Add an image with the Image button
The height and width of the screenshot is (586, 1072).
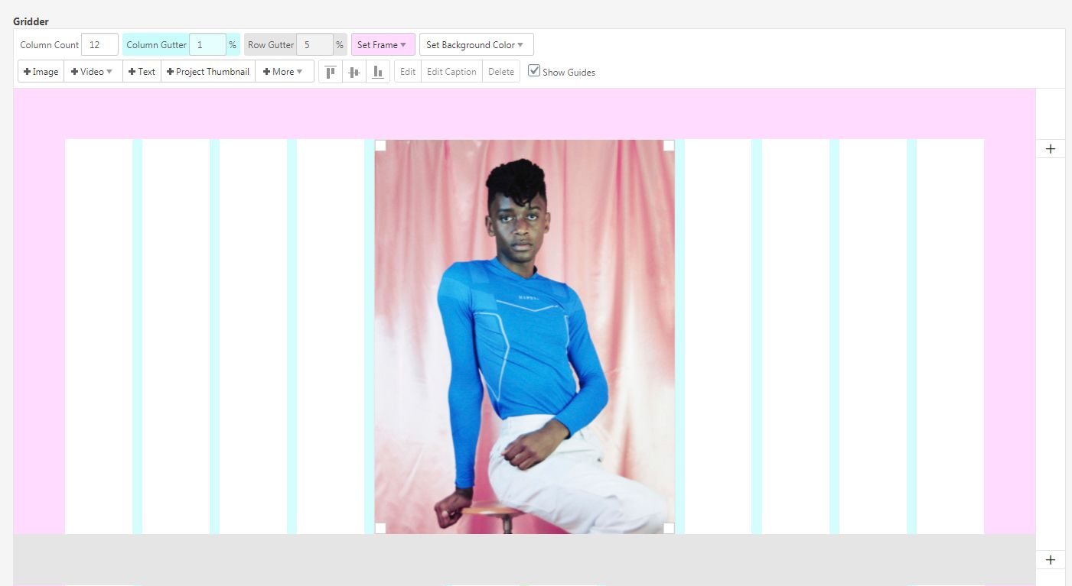pos(41,72)
